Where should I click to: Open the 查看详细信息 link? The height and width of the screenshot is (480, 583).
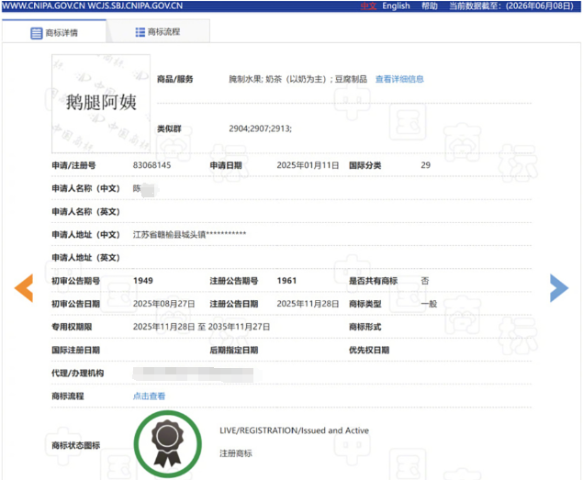[x=399, y=79]
